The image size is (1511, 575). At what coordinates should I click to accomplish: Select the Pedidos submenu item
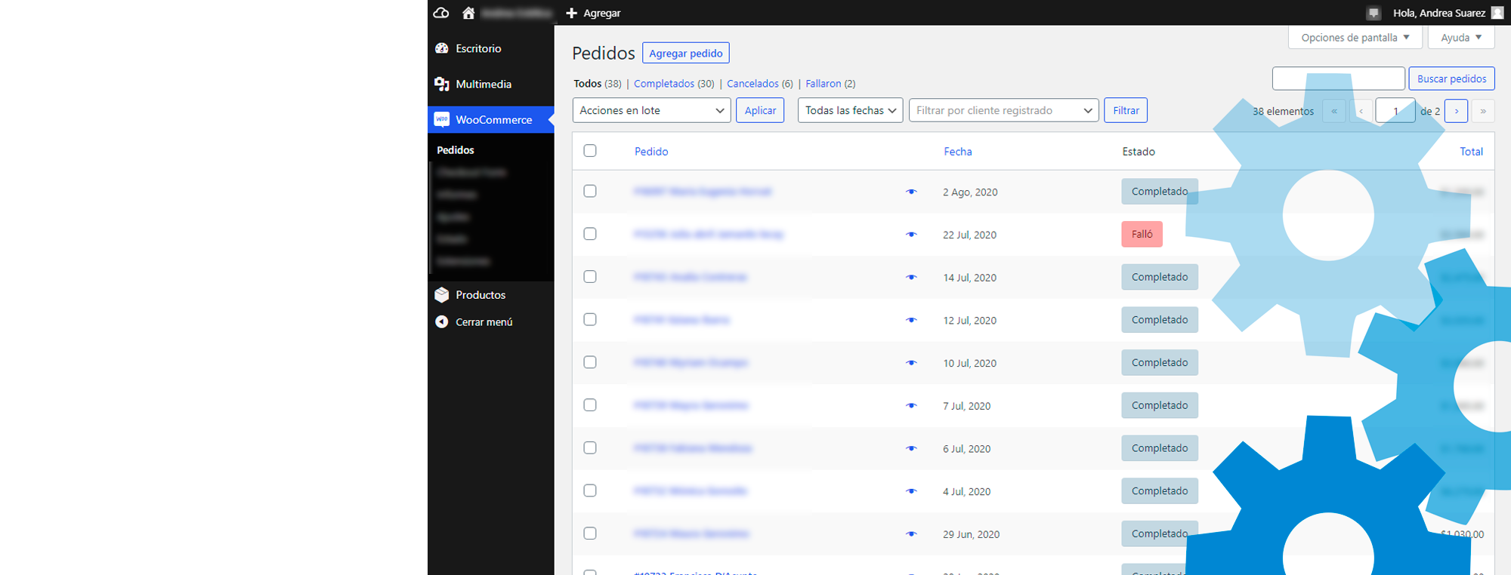click(456, 150)
